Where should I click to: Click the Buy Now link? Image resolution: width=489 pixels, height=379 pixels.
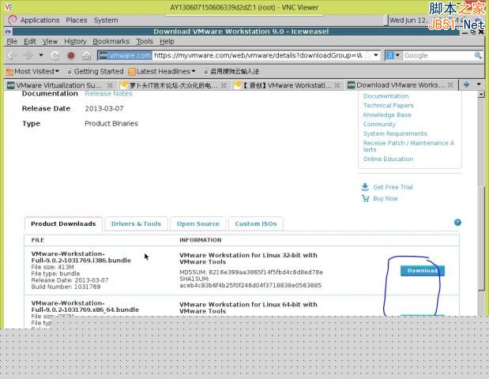pos(386,198)
